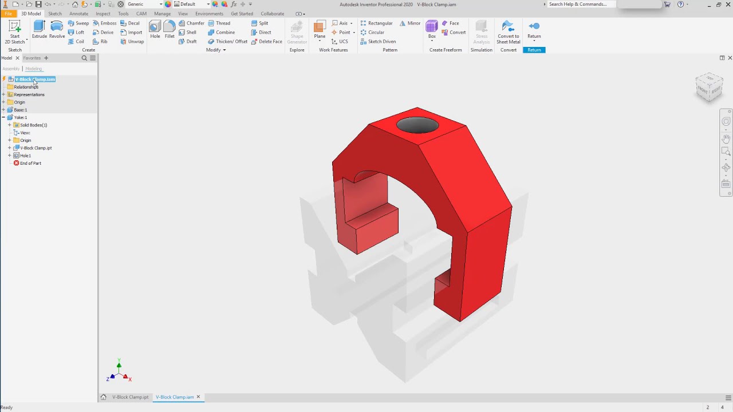Choose the Chamfer tool
Viewport: 733px width, 412px height.
(x=191, y=23)
